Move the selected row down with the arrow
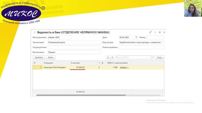 pos(112,57)
